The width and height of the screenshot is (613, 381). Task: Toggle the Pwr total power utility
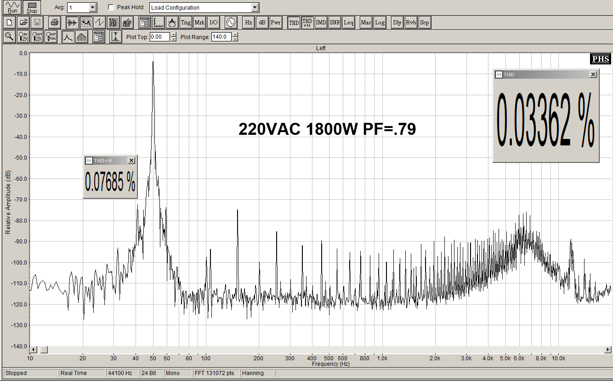pos(276,22)
